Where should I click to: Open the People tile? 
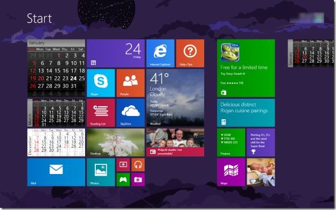(130, 83)
